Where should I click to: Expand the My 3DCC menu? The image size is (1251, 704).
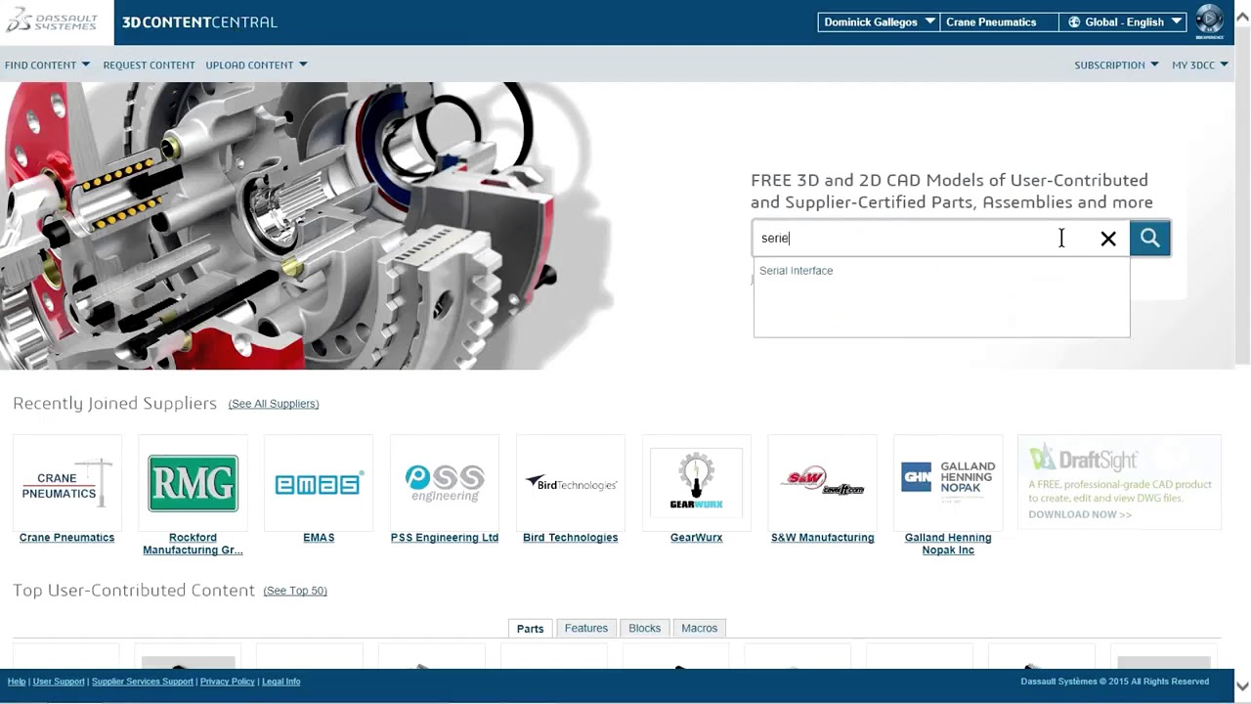pyautogui.click(x=1200, y=65)
